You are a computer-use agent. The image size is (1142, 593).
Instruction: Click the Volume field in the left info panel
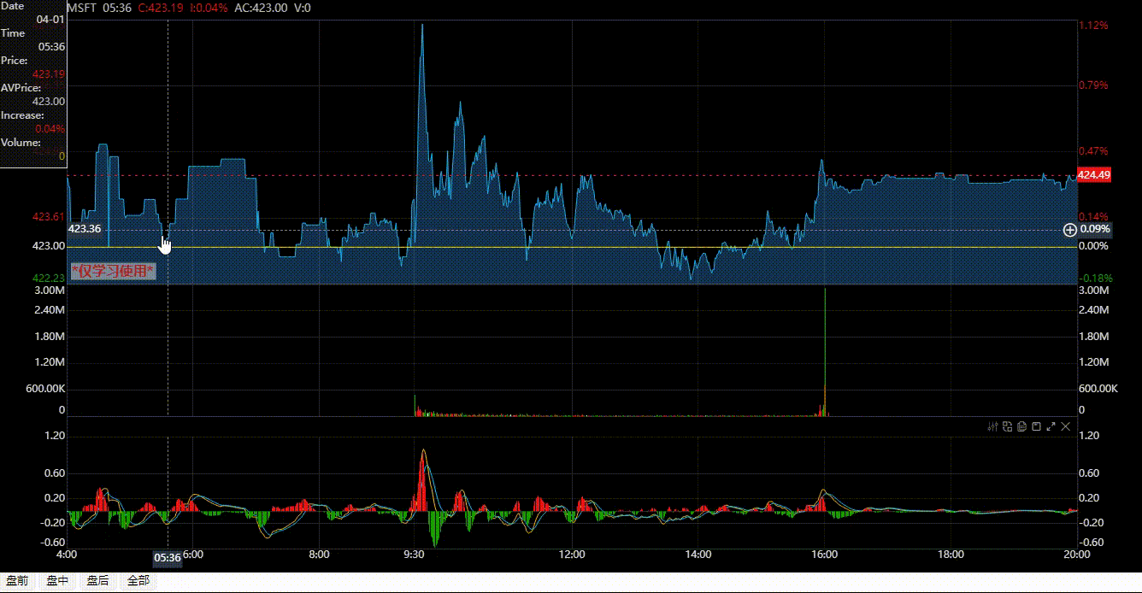(x=24, y=143)
